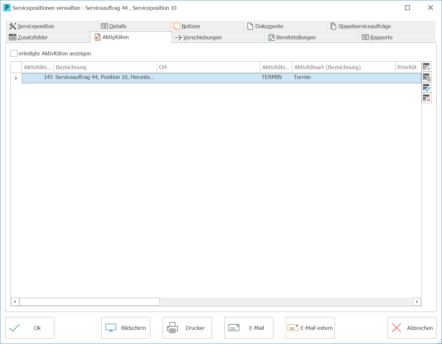
Task: Open the Serviceposition tab
Action: [52, 27]
